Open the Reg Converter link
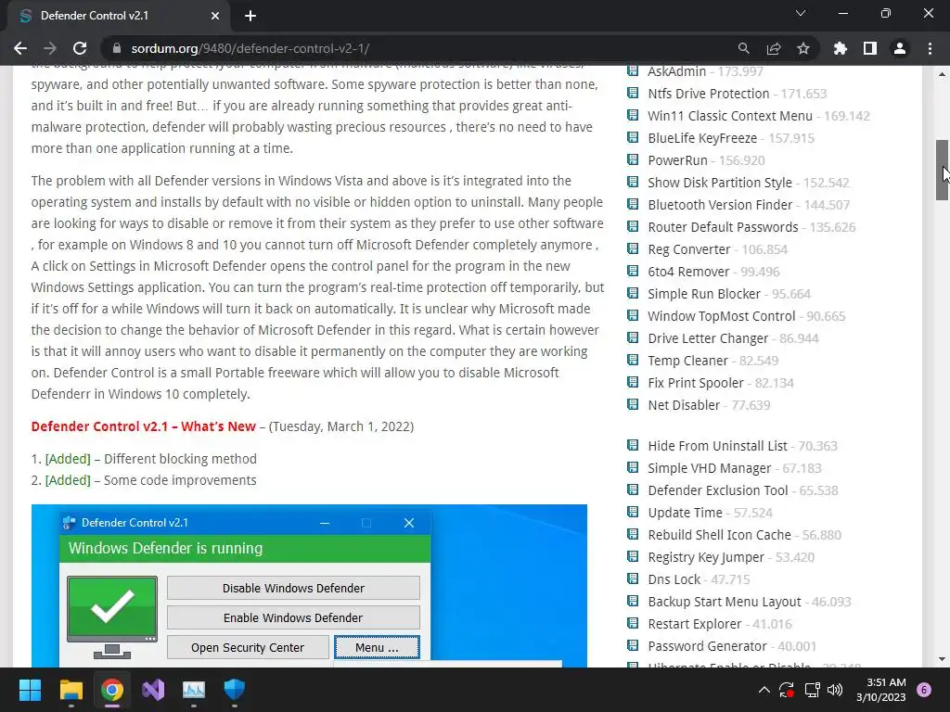This screenshot has width=950, height=712. [x=689, y=249]
